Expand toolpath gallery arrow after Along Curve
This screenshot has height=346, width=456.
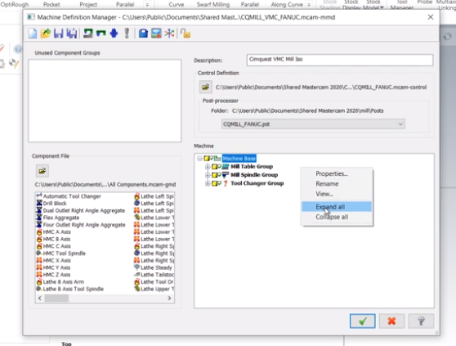309,5
